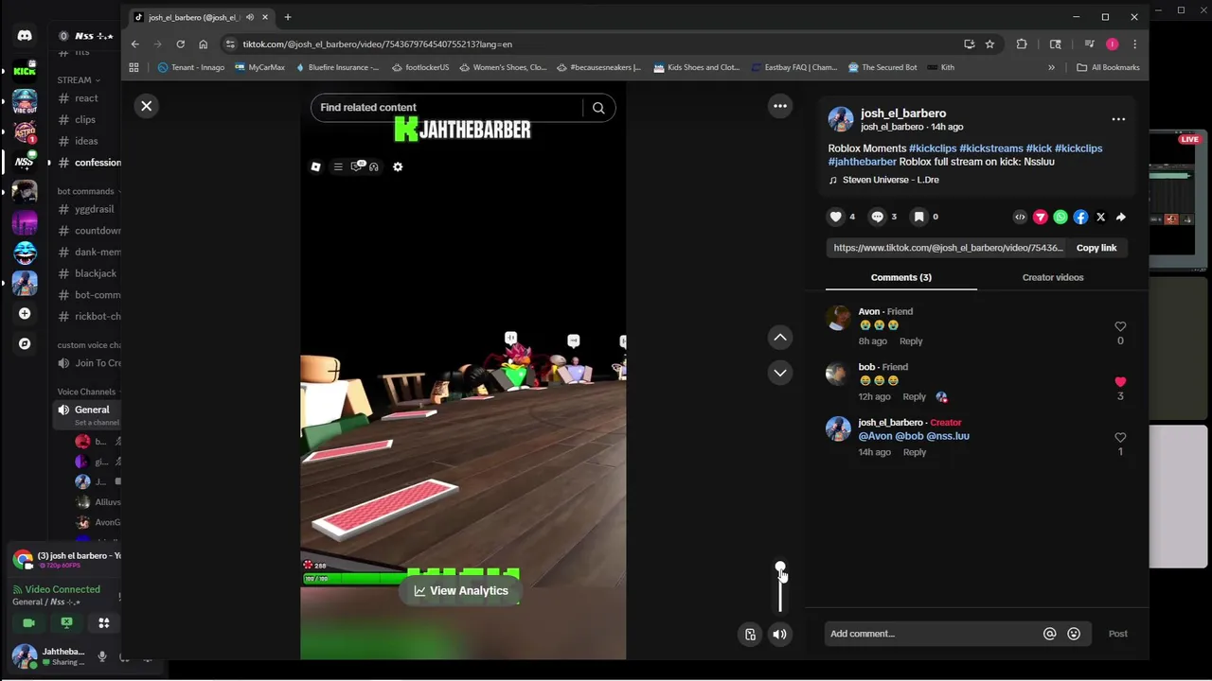Adjust the video volume slider

pyautogui.click(x=780, y=587)
